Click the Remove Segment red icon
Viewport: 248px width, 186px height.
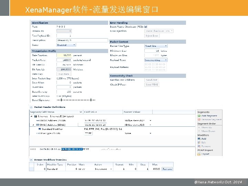pos(199,120)
